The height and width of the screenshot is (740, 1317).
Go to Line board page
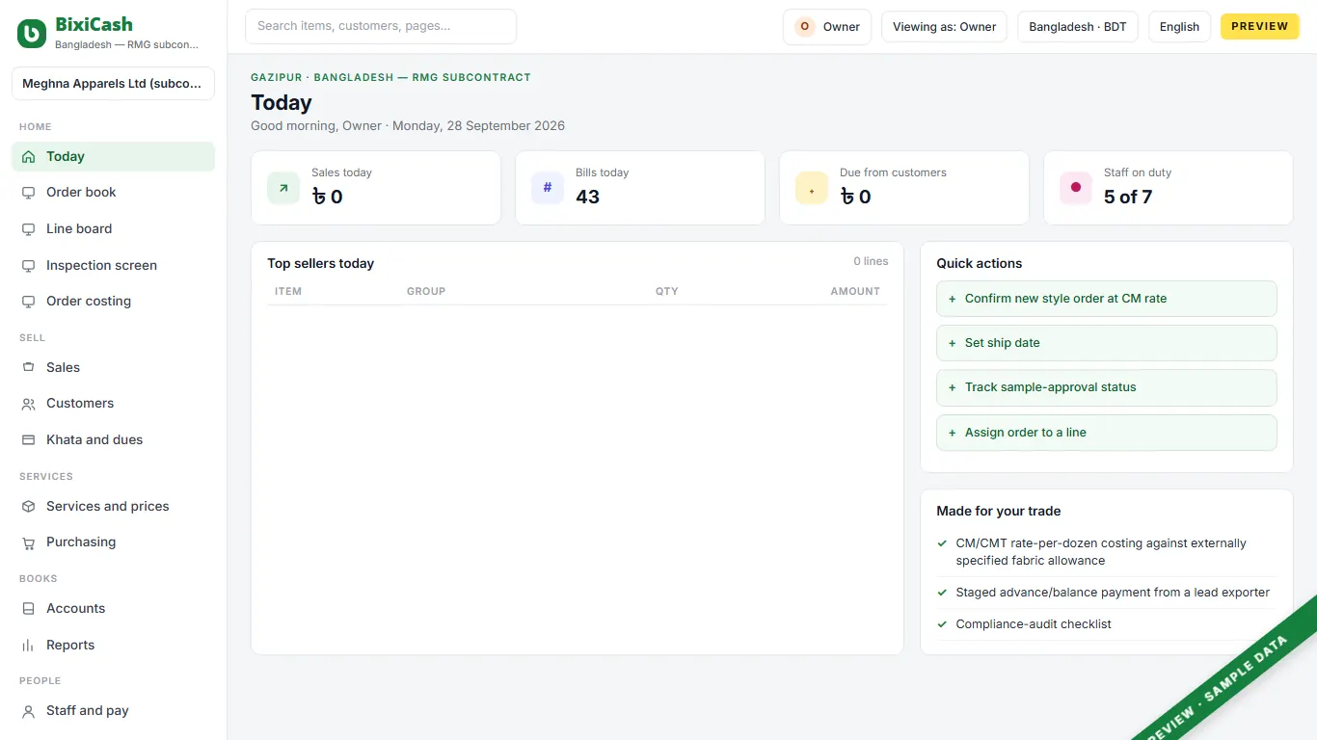[113, 229]
